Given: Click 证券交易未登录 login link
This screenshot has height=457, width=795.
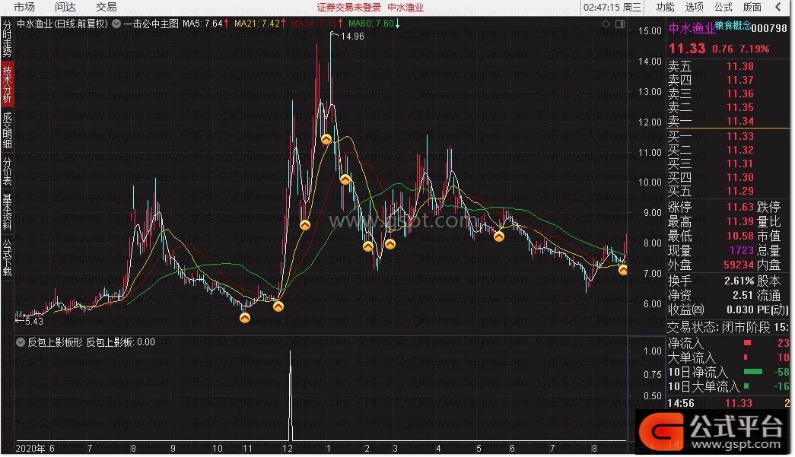Looking at the screenshot, I should point(349,8).
